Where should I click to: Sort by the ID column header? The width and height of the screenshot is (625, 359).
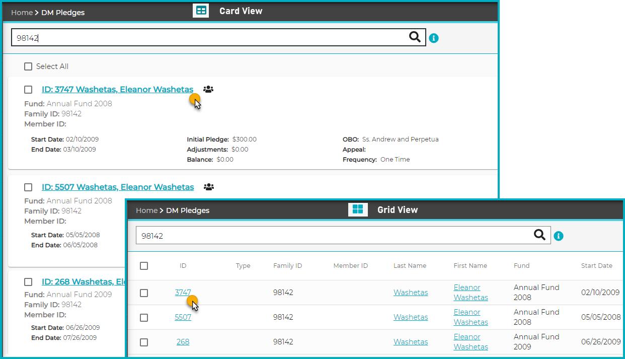click(x=183, y=266)
